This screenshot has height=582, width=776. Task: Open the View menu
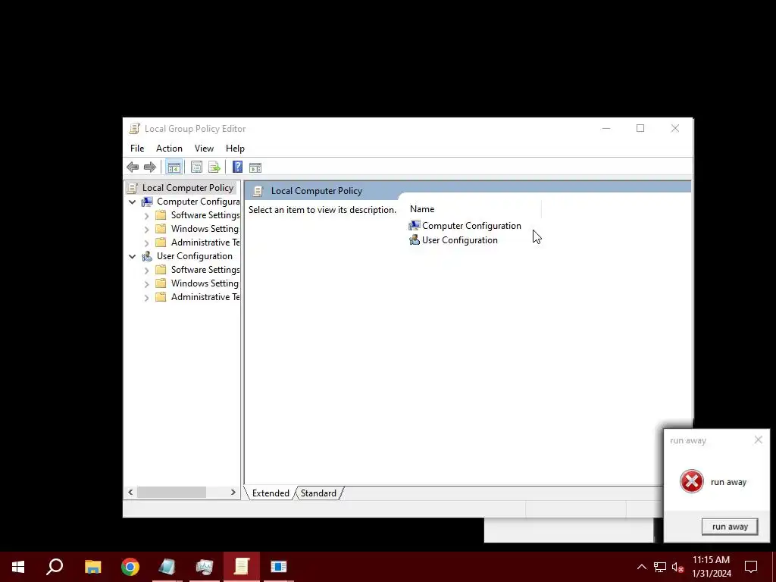tap(204, 149)
